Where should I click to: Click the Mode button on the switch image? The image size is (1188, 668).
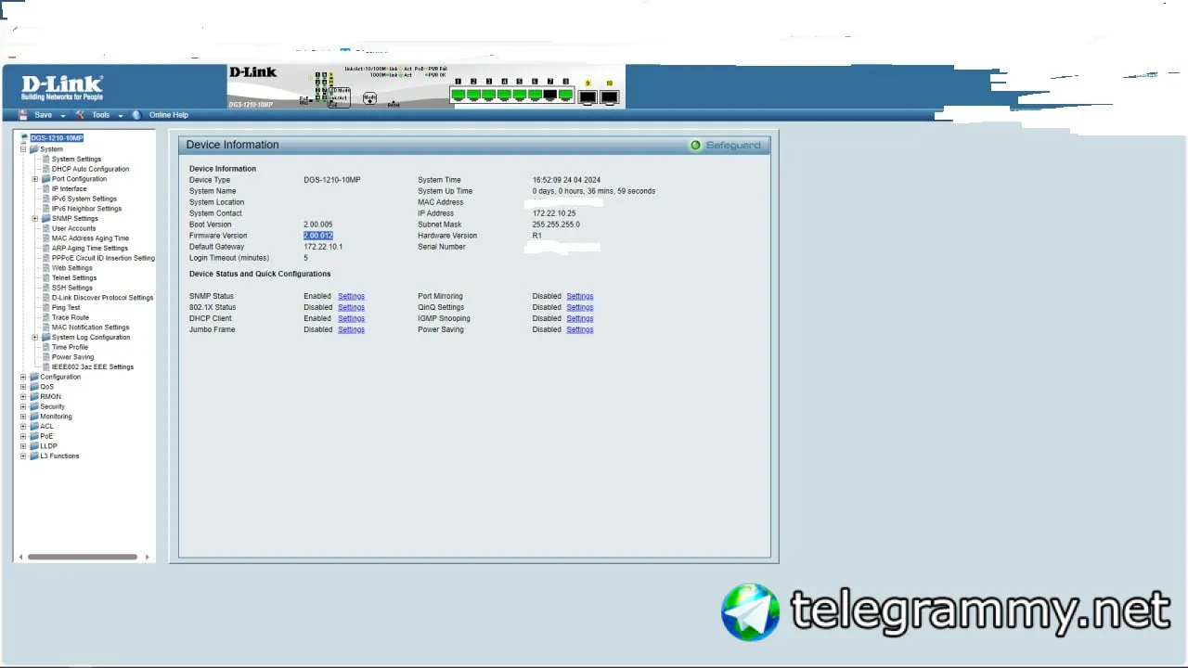pyautogui.click(x=369, y=97)
